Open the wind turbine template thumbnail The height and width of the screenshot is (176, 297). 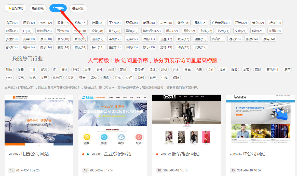point(39,120)
